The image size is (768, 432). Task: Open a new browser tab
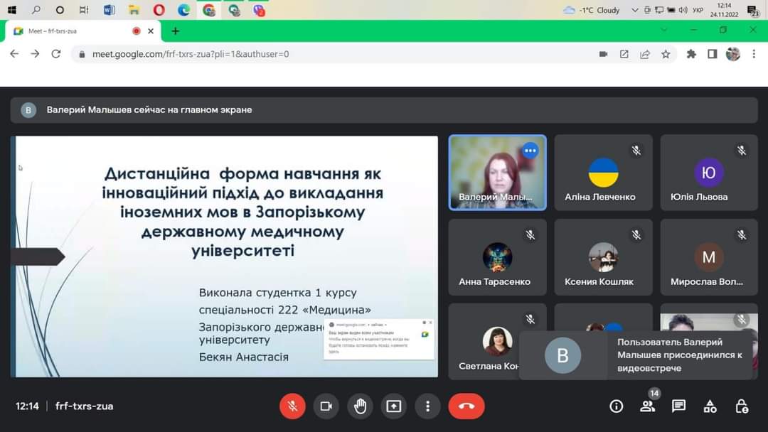pos(176,31)
